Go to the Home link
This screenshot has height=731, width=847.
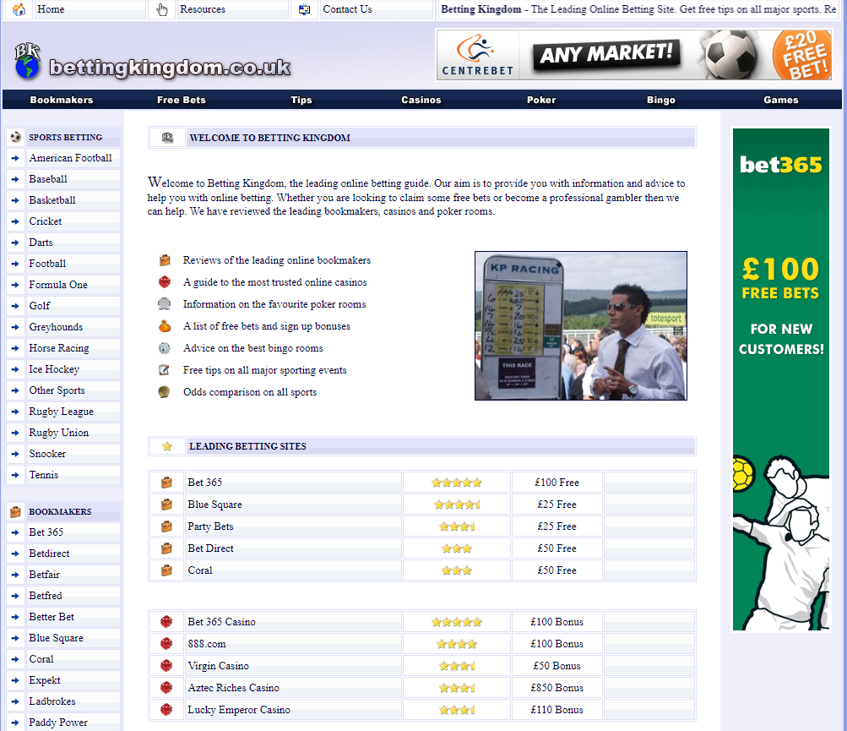click(51, 9)
